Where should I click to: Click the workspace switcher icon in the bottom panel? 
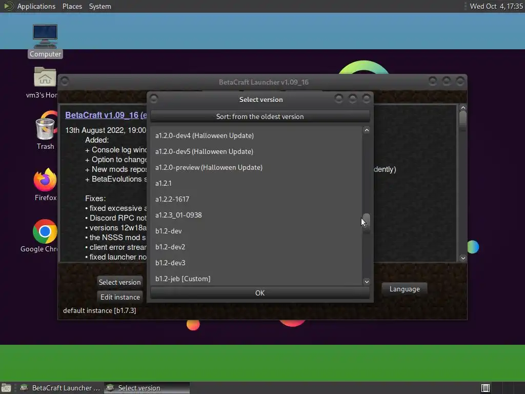pos(486,388)
